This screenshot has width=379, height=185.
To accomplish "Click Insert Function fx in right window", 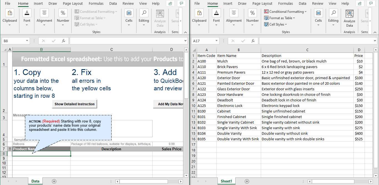I will click(253, 41).
